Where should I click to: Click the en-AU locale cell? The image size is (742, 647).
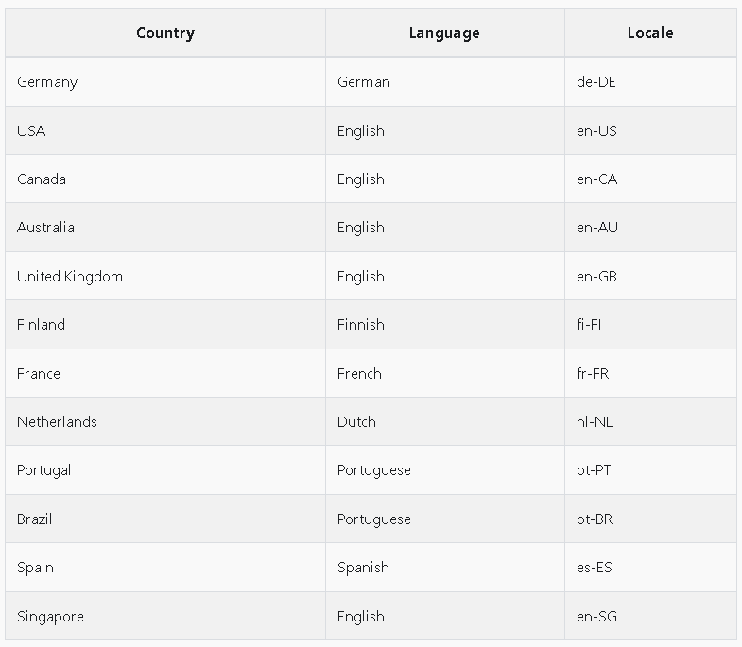(x=597, y=228)
